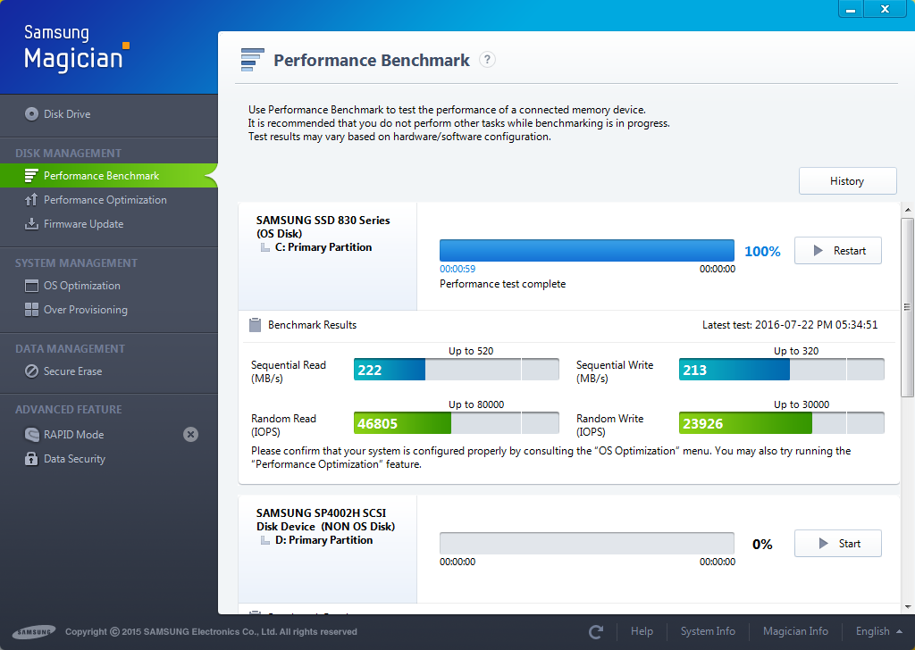Open benchmark History
915x650 pixels.
pos(847,180)
